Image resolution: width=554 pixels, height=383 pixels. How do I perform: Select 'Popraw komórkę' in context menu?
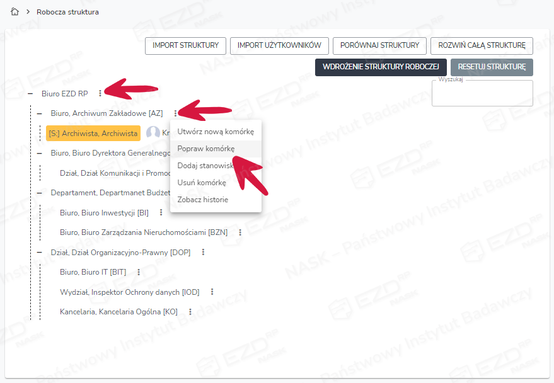(206, 149)
